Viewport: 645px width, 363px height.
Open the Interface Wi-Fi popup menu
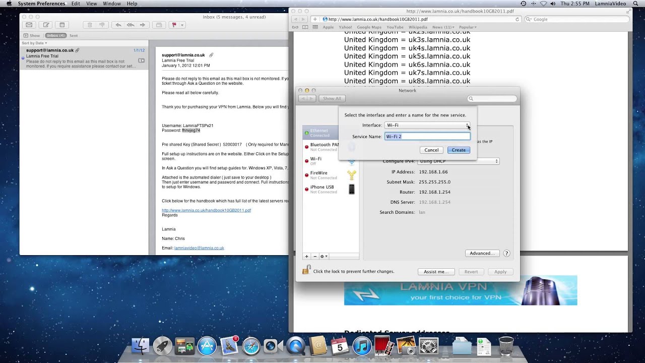click(x=427, y=125)
